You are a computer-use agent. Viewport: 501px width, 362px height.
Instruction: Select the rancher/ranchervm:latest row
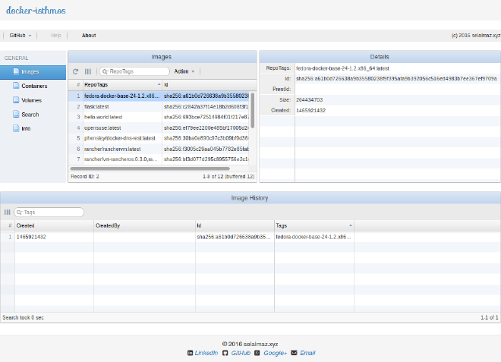tap(159, 149)
